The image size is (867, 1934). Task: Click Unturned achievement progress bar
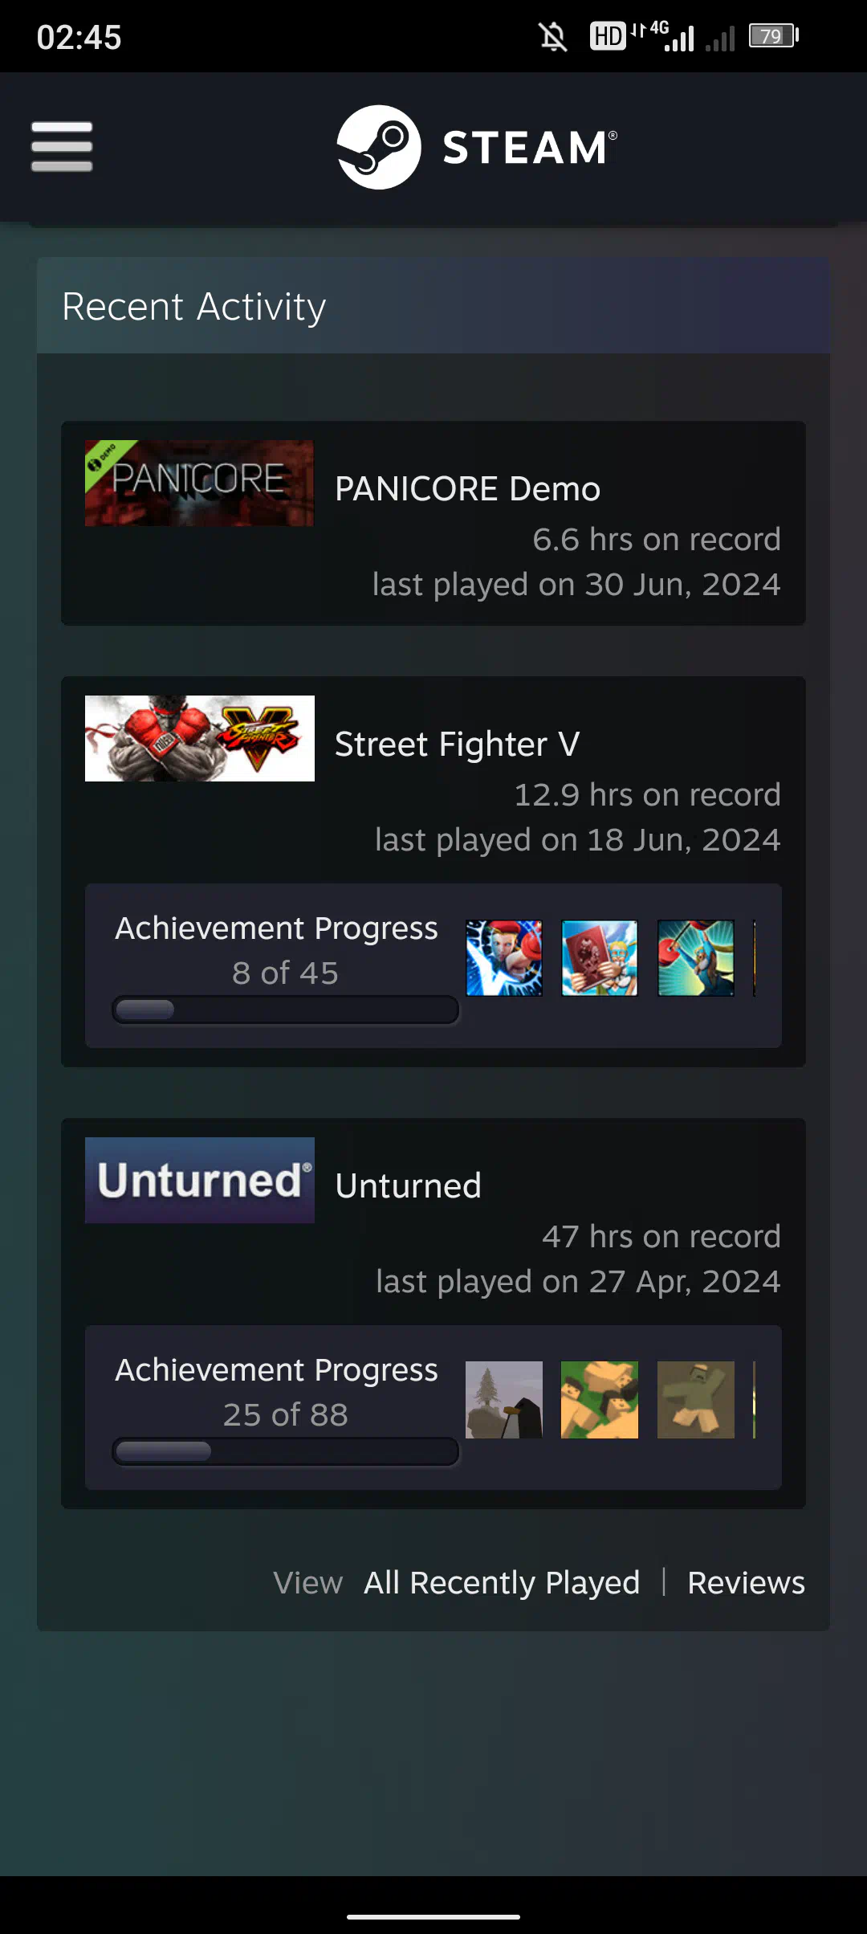click(x=286, y=1451)
